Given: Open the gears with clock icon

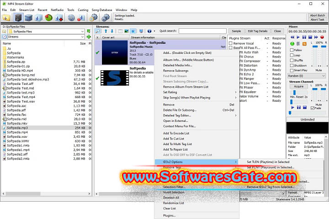Looking at the screenshot, I should tap(94, 18).
